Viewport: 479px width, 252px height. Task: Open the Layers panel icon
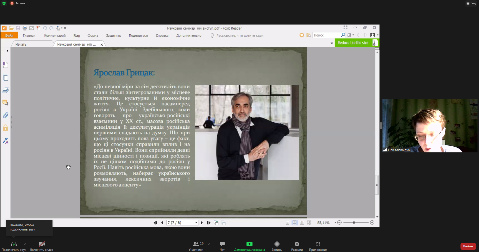tap(5, 90)
